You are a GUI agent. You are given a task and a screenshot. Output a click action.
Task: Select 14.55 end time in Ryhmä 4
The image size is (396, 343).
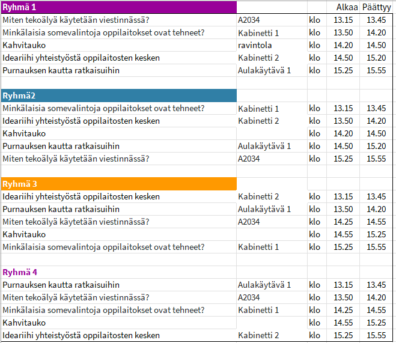pos(376,310)
